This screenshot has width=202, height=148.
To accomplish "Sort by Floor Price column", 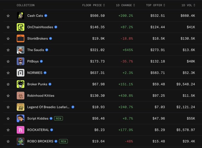I will 94,5.
